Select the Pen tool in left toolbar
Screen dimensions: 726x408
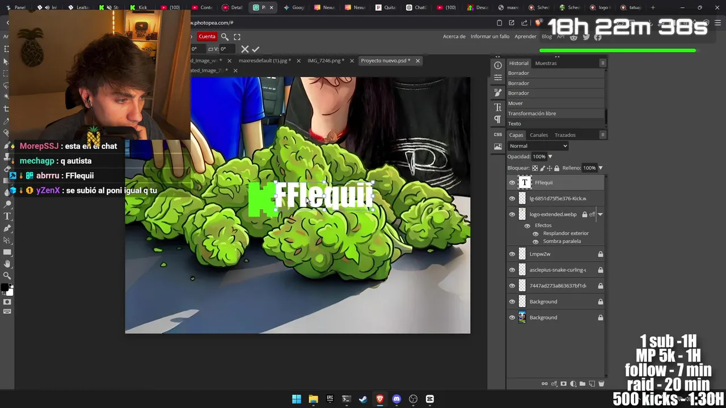pos(7,228)
